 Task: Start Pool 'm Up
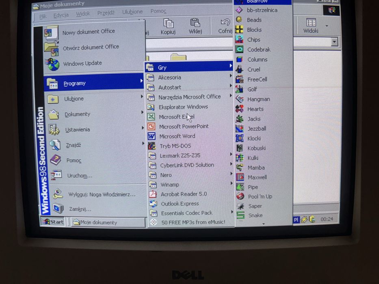[263, 196]
